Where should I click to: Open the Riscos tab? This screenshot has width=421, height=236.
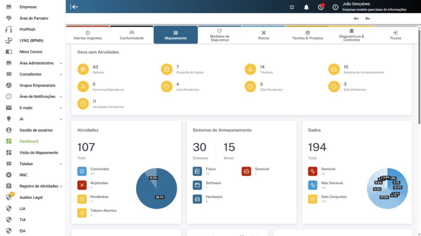coord(264,35)
